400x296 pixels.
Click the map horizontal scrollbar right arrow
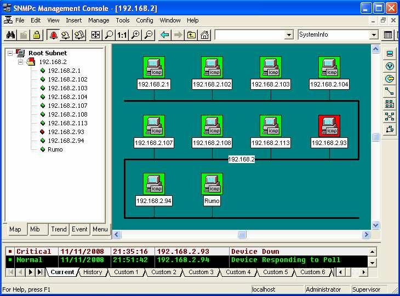(366, 235)
